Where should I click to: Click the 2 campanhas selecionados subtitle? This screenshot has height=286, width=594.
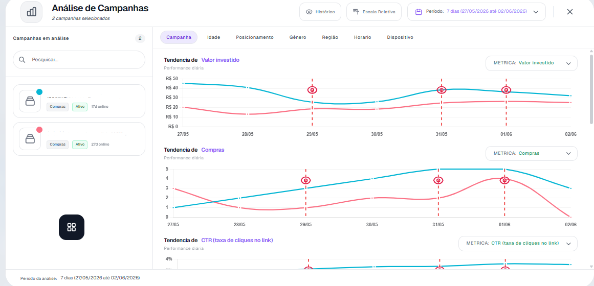tap(81, 18)
